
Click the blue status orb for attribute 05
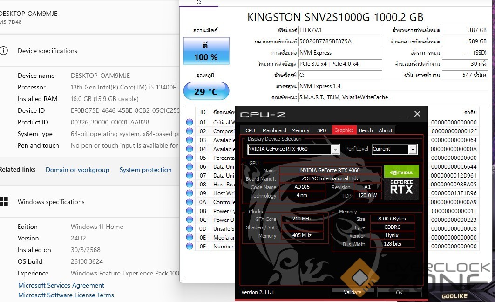pyautogui.click(x=190, y=158)
